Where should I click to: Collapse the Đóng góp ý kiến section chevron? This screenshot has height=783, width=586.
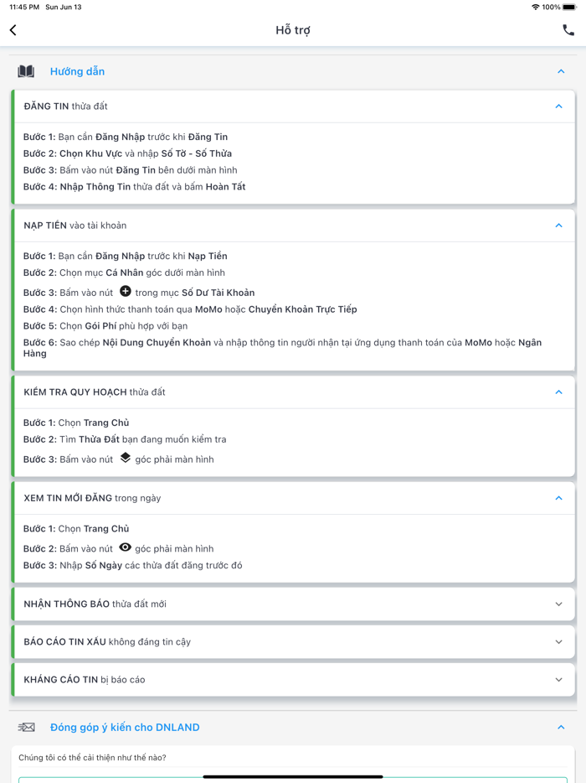(x=561, y=728)
